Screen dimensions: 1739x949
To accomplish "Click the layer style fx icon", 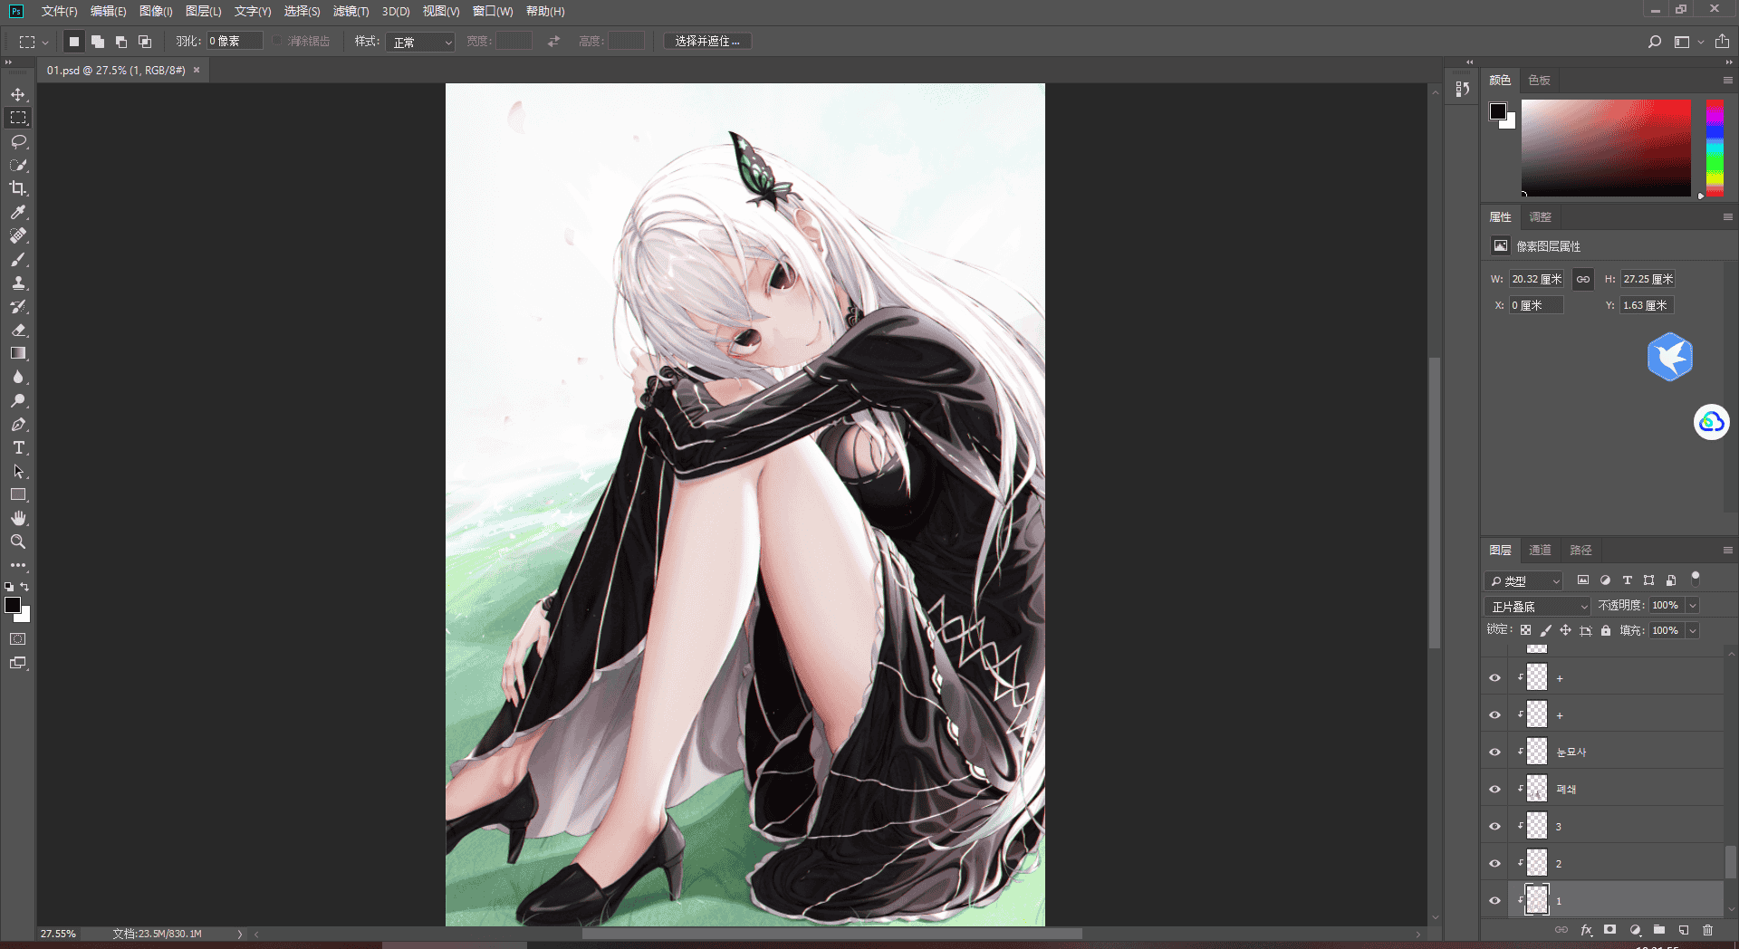I will [x=1586, y=930].
